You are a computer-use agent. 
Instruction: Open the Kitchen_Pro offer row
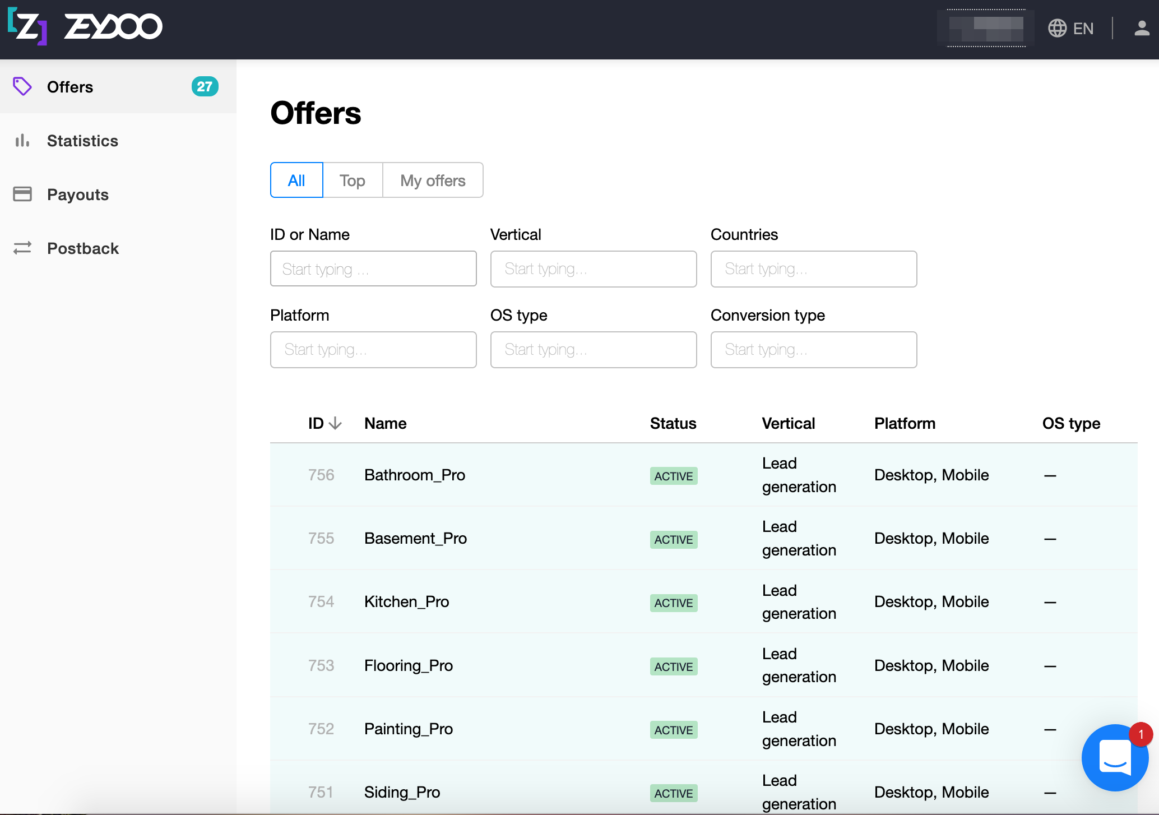406,601
